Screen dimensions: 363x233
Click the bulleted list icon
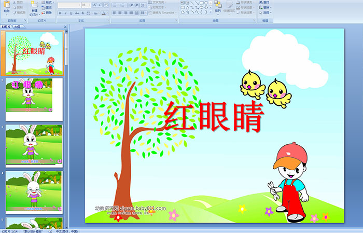click(115, 5)
